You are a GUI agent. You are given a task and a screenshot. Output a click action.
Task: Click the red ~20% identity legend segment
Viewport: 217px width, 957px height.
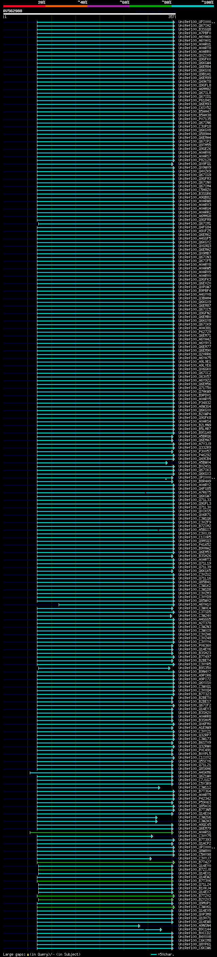point(24,6)
